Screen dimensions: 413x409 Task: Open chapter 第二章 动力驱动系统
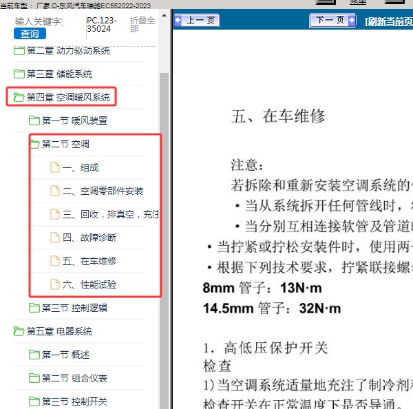(x=68, y=50)
